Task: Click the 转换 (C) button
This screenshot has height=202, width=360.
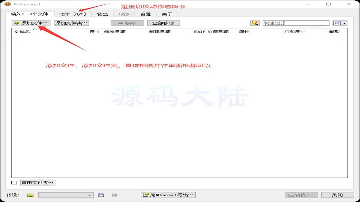Action: pos(301,195)
